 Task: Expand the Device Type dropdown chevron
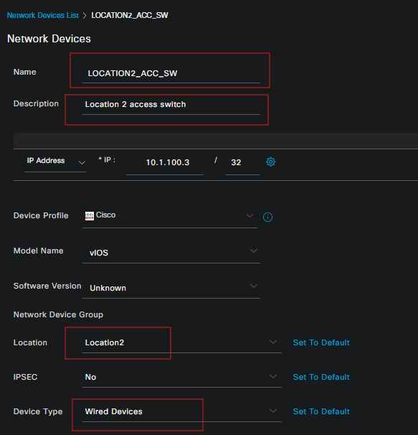tap(273, 411)
